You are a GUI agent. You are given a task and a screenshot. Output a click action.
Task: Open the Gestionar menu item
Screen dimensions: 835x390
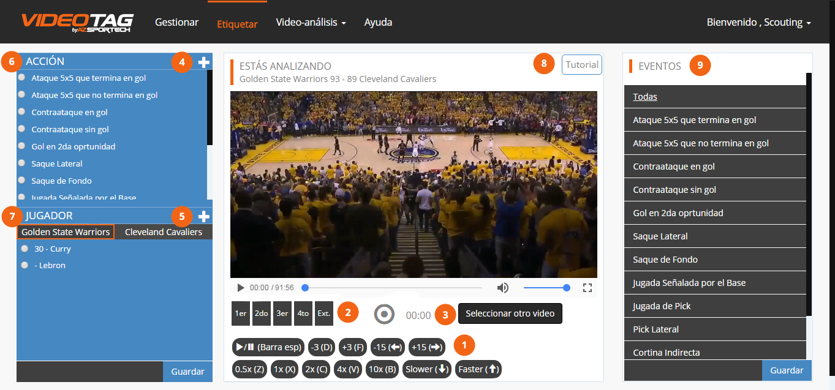point(176,23)
